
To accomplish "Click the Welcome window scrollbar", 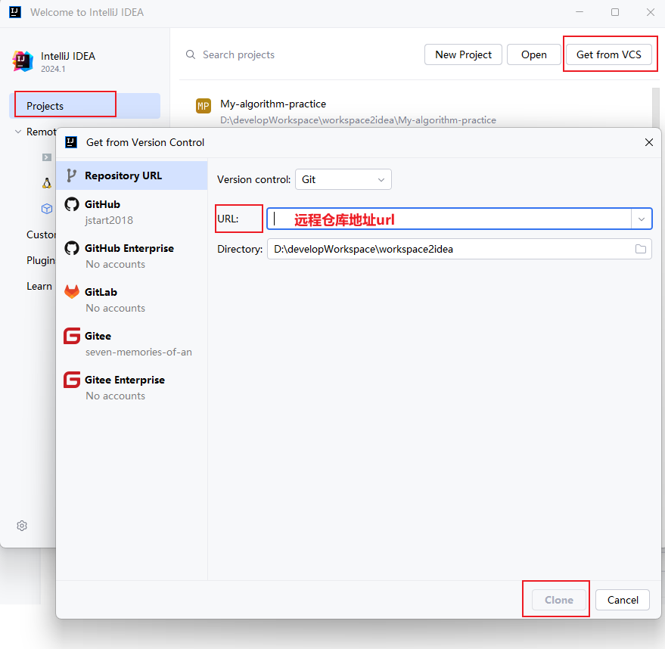I will coord(656,107).
